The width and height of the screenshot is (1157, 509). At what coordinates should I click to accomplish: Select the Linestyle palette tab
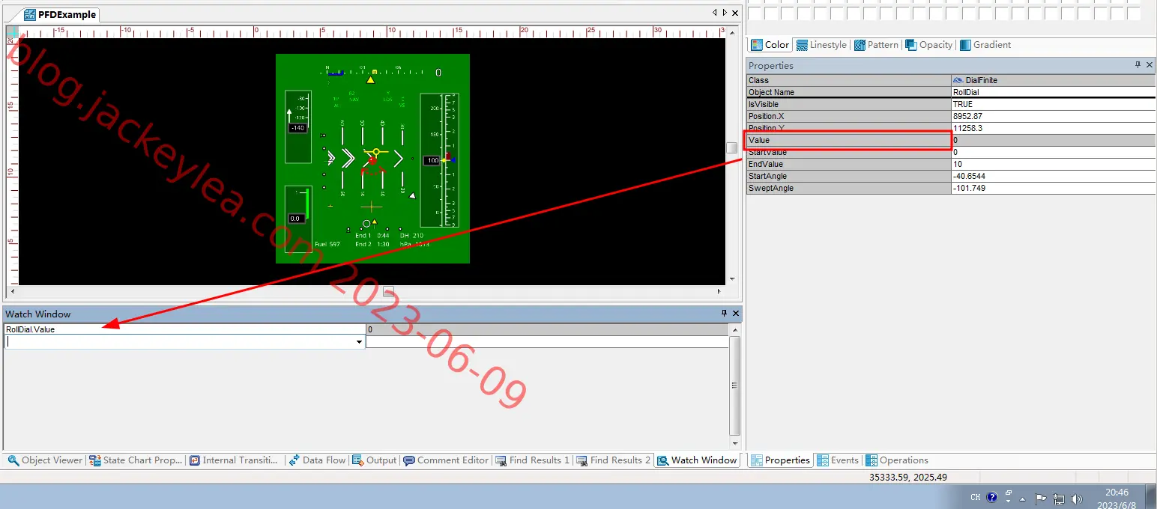coord(821,45)
